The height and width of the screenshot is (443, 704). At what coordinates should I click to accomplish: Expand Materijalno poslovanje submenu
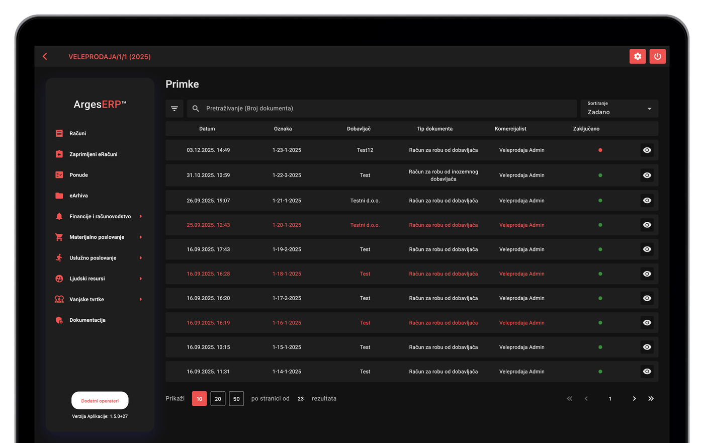141,237
